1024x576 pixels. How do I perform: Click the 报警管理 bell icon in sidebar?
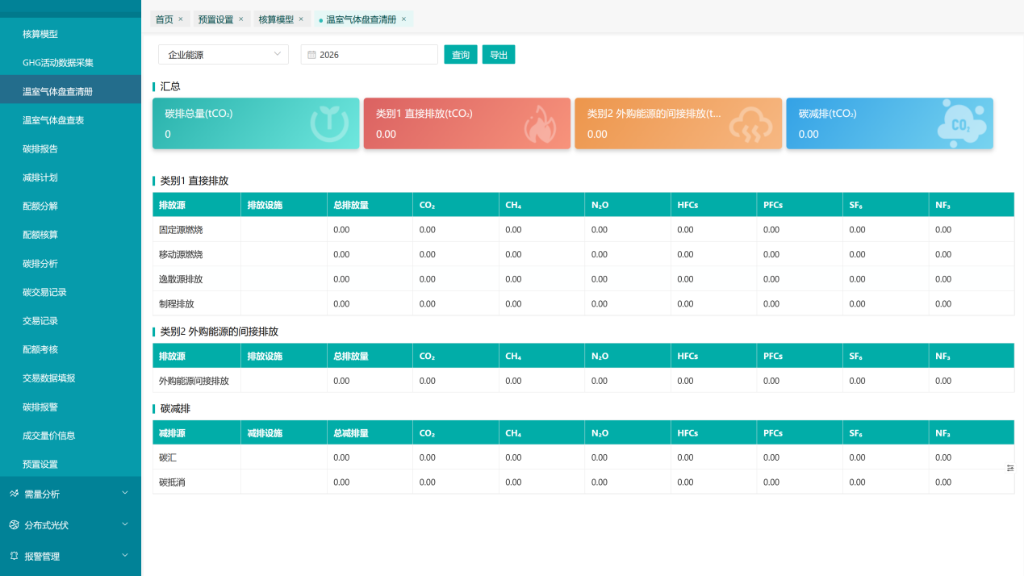(x=14, y=556)
